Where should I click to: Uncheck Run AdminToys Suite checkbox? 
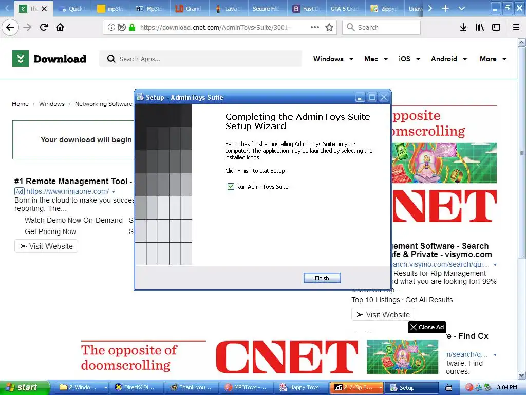point(231,186)
